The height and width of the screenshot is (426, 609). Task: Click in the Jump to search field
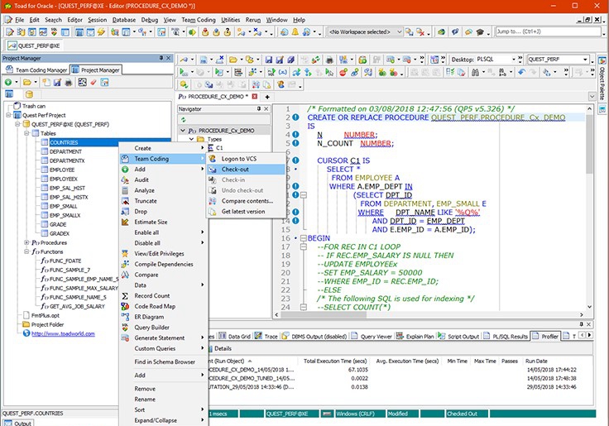pos(549,31)
